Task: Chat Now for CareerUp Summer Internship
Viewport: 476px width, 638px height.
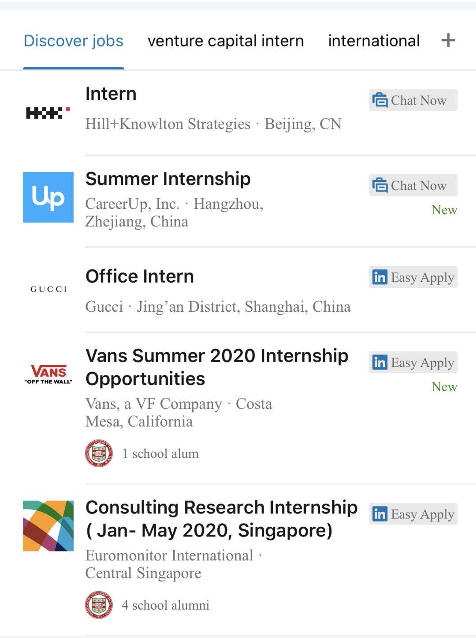Action: (x=413, y=185)
